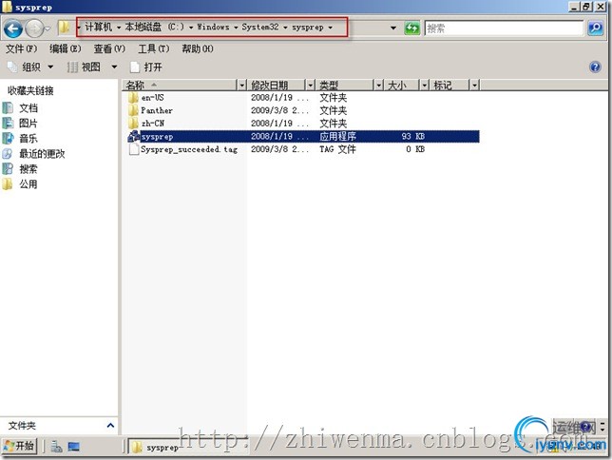
Task: Click the folder icon in address bar
Action: [64, 28]
